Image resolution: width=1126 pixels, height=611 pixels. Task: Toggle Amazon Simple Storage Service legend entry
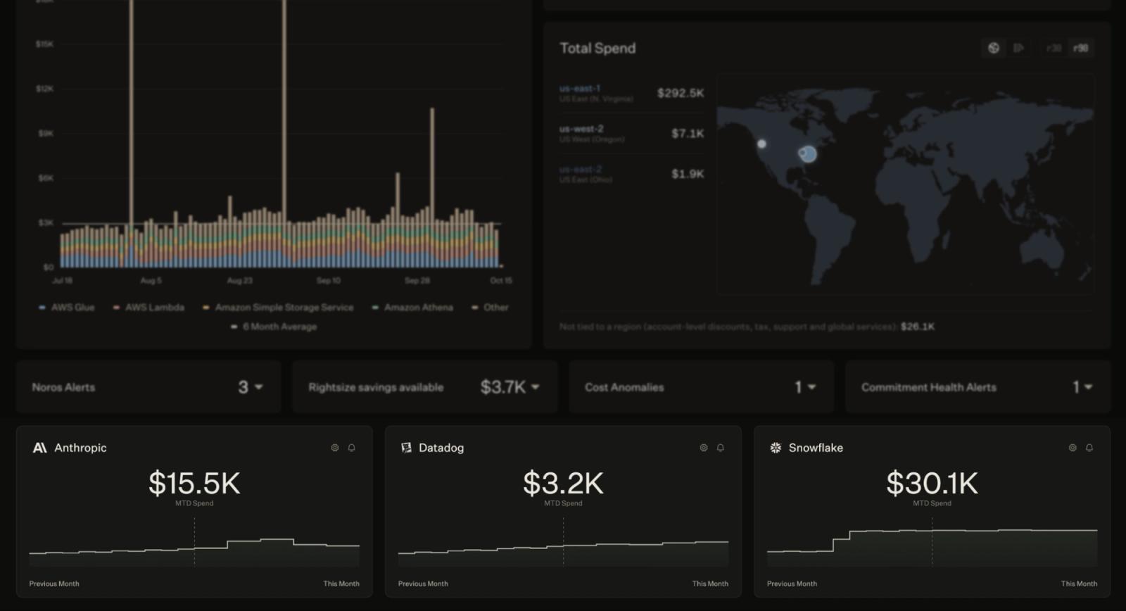[278, 308]
